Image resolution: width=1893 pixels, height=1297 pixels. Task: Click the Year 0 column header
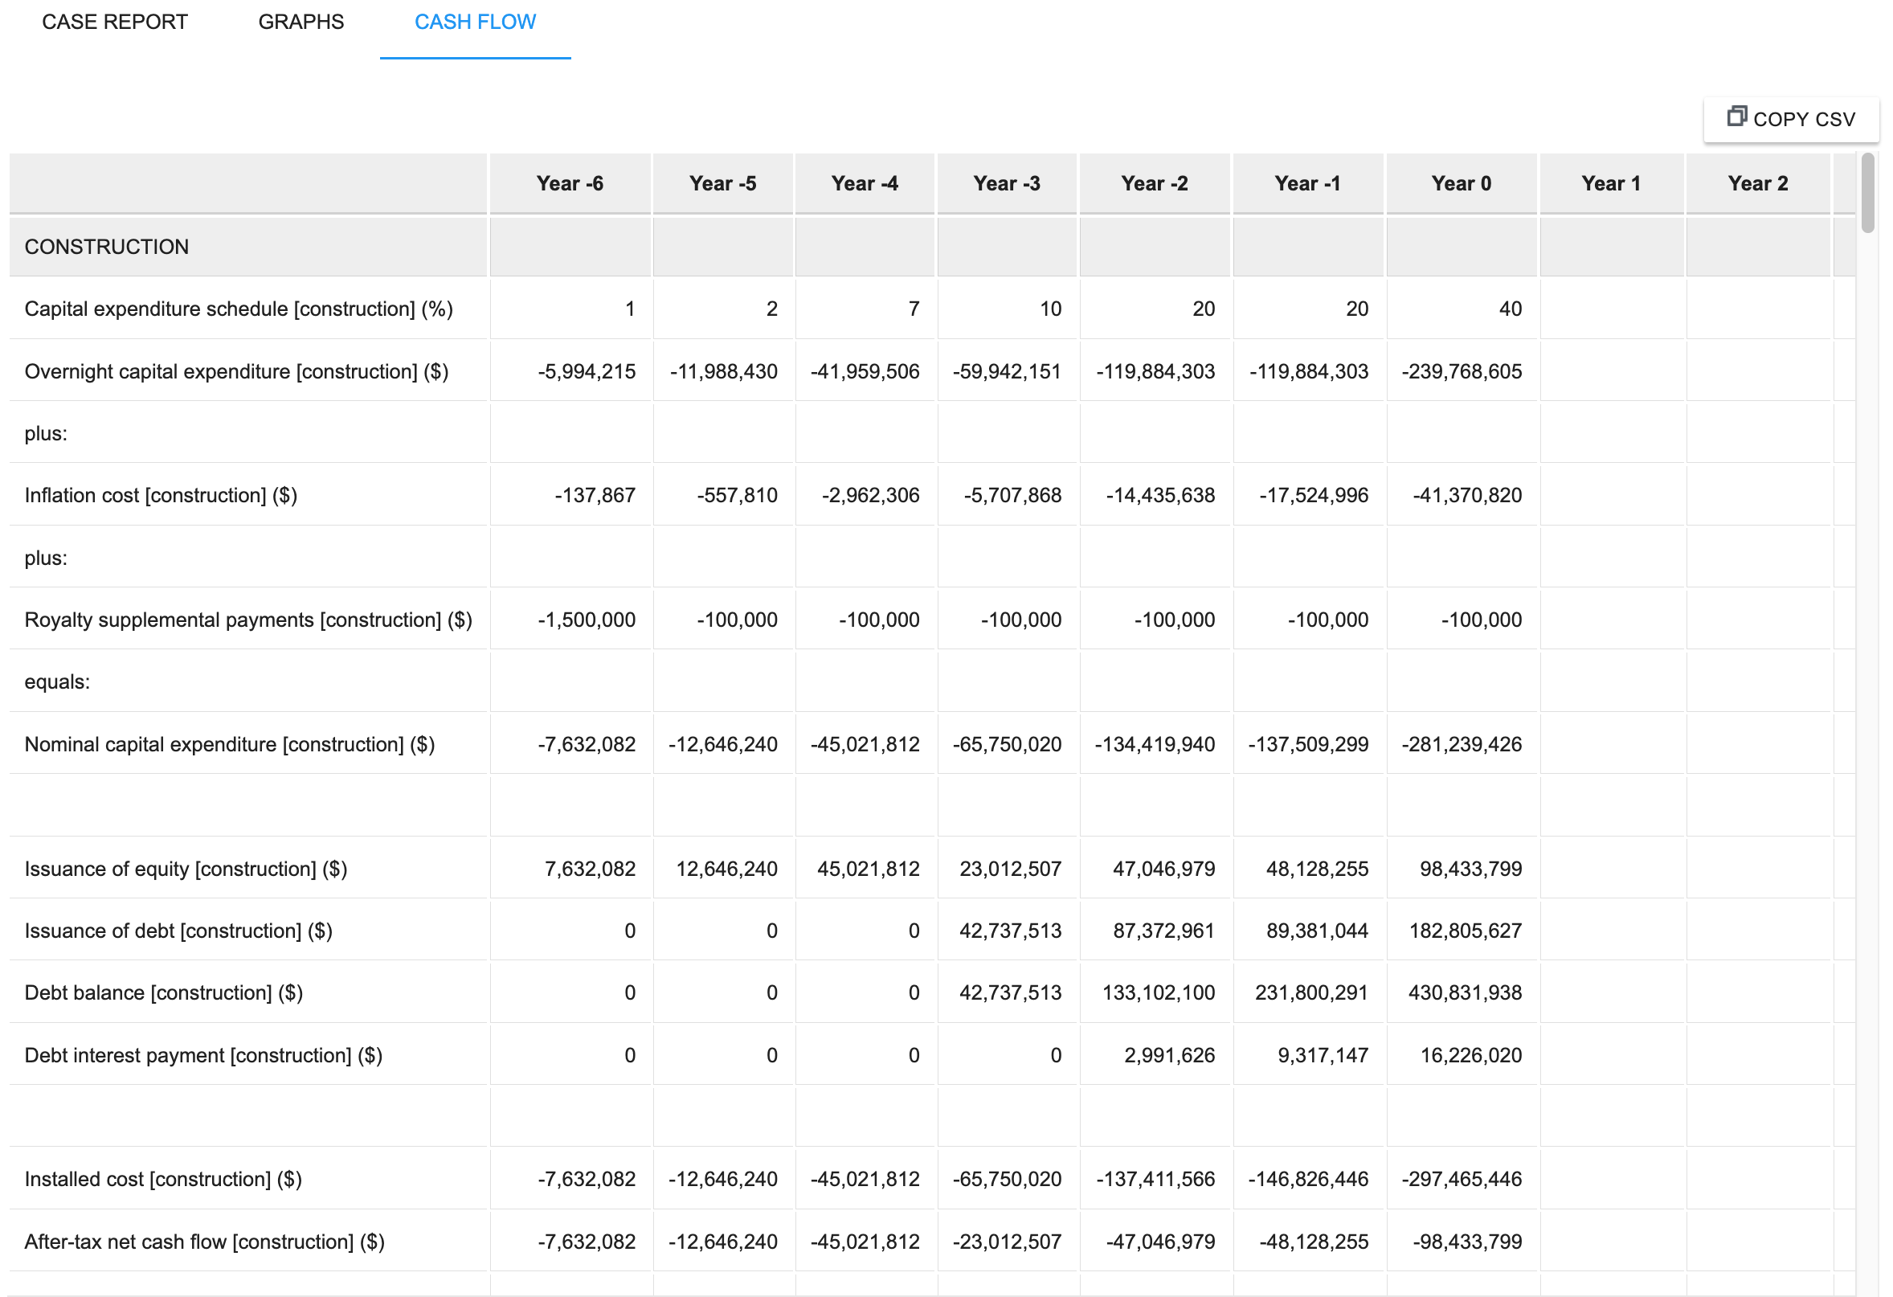[1461, 183]
